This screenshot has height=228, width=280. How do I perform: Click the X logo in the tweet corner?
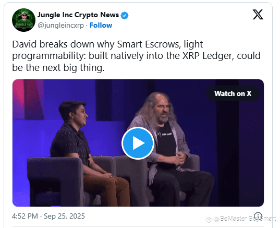(258, 15)
